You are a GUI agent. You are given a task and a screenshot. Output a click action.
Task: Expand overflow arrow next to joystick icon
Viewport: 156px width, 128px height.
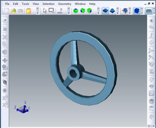[x=69, y=11]
